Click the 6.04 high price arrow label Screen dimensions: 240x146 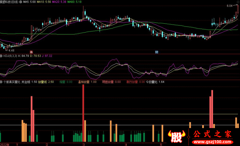pos(231,6)
